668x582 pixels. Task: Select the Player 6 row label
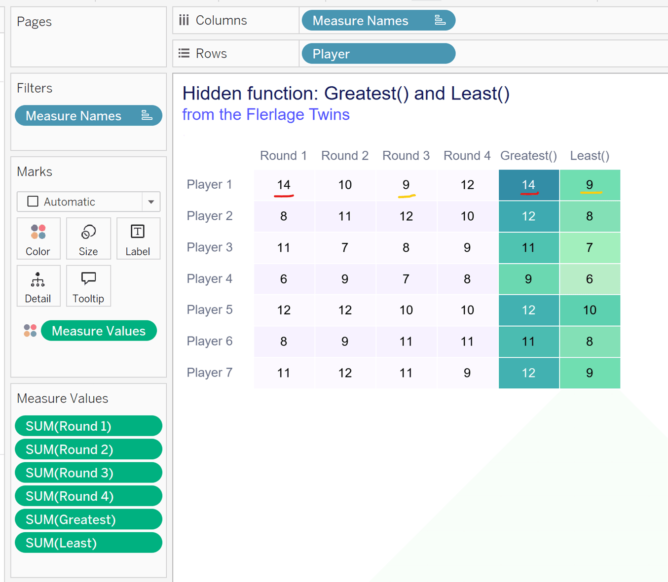[209, 341]
